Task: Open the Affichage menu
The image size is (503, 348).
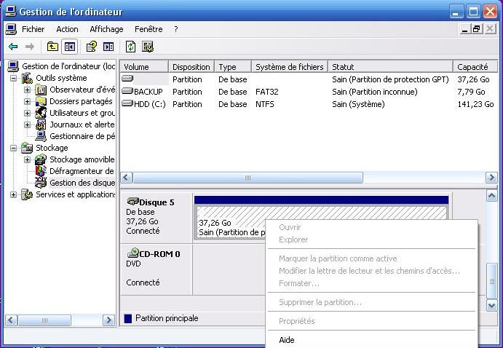Action: point(106,29)
